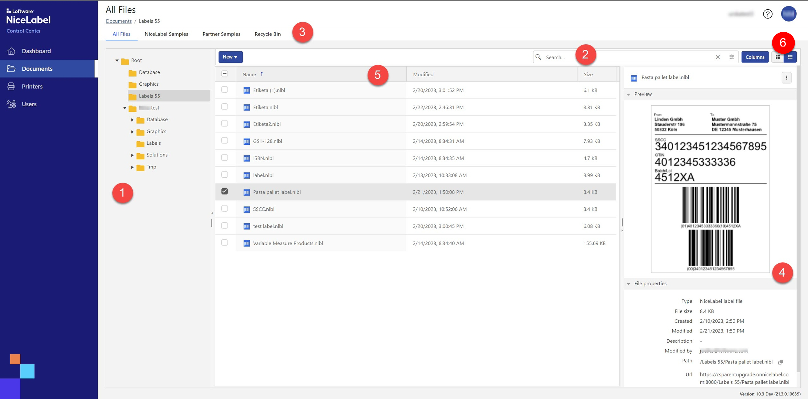Image resolution: width=808 pixels, height=399 pixels.
Task: Expand Database folder under test
Action: tap(132, 120)
